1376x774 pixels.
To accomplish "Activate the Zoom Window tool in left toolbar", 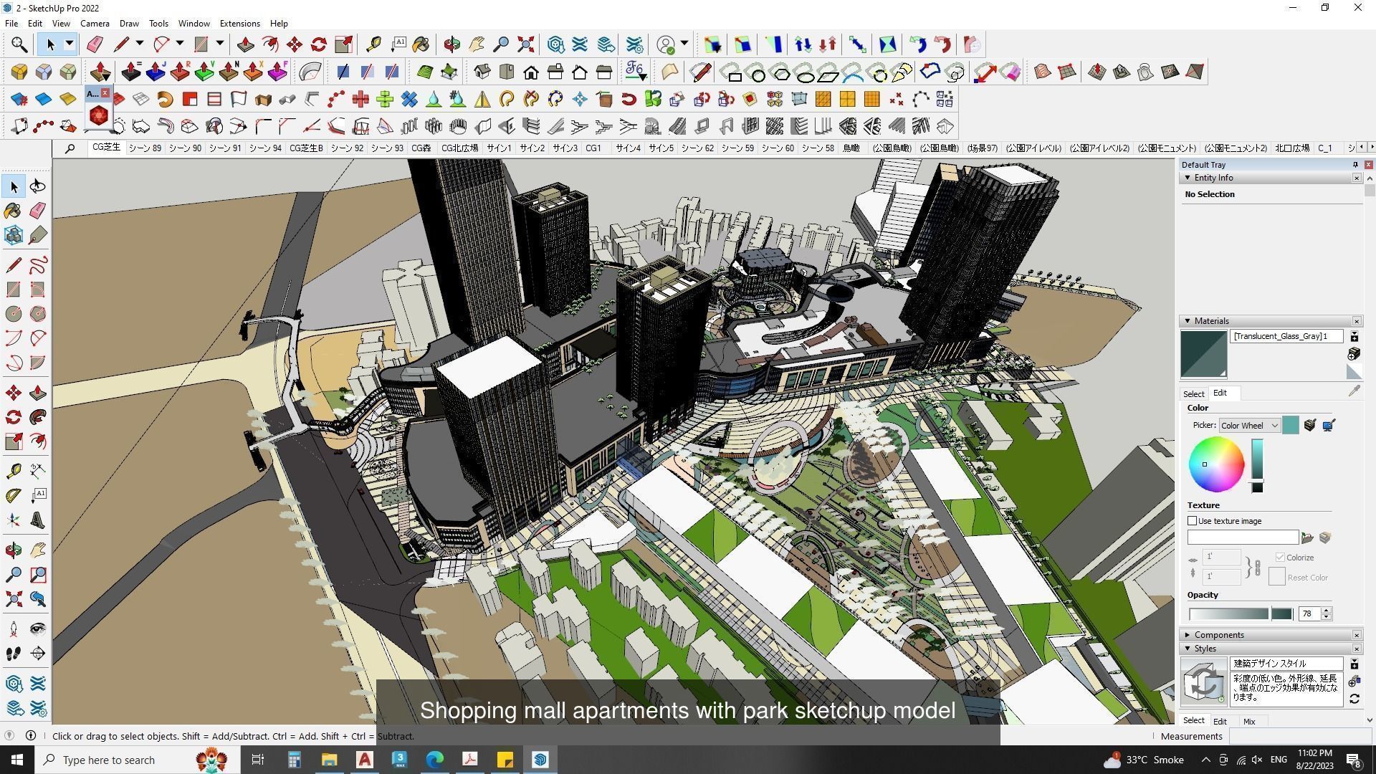I will 38,575.
